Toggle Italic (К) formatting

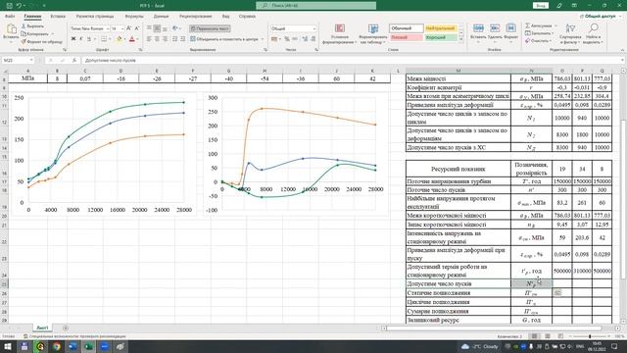point(81,39)
